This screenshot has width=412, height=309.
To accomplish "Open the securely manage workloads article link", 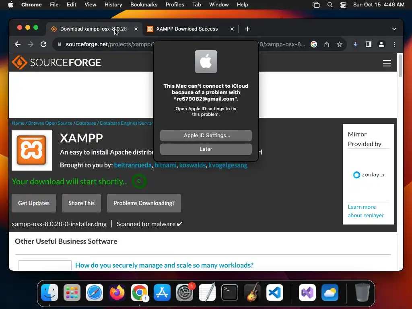I will tap(164, 265).
